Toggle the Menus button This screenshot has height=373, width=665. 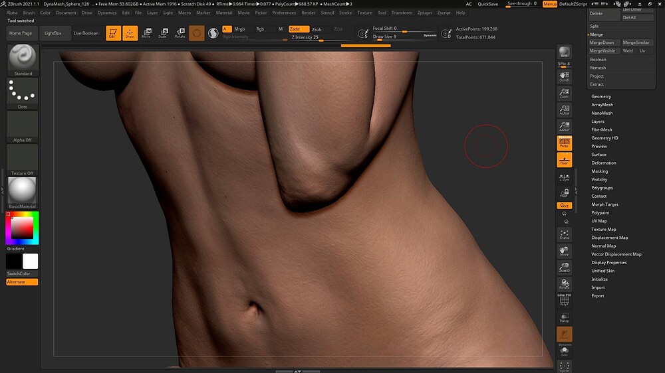coord(550,4)
